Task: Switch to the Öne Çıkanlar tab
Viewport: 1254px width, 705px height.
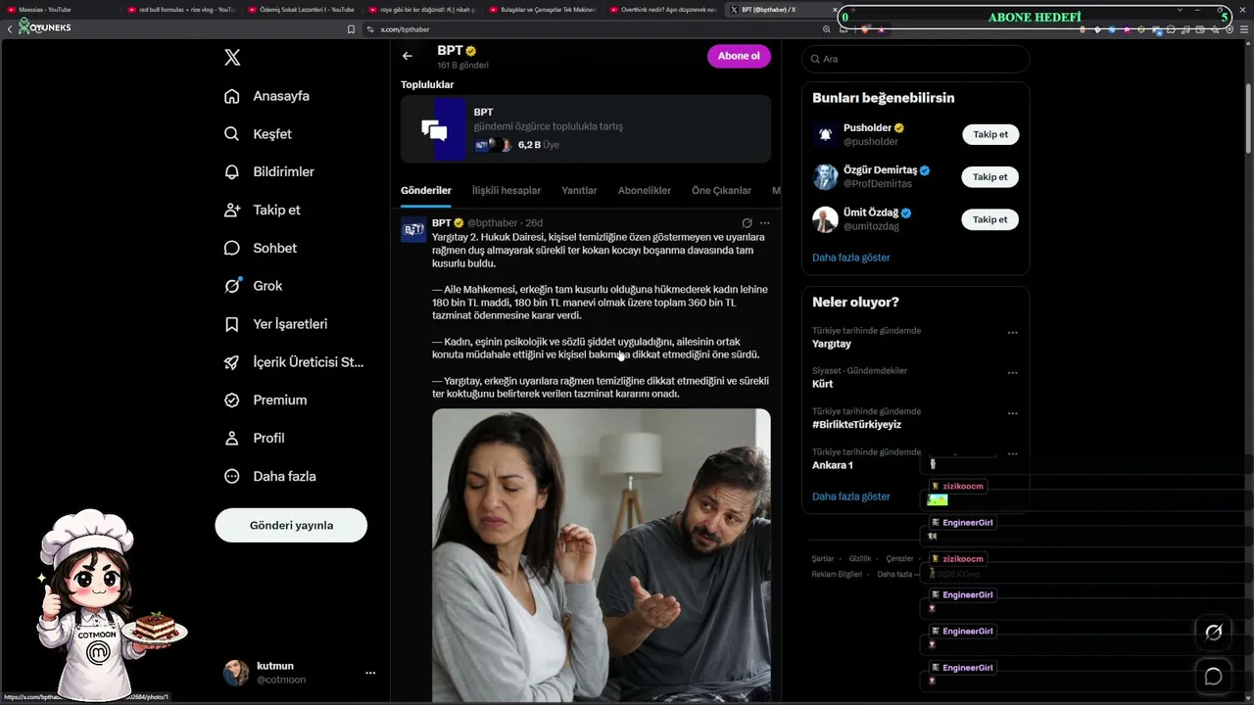Action: pyautogui.click(x=721, y=190)
